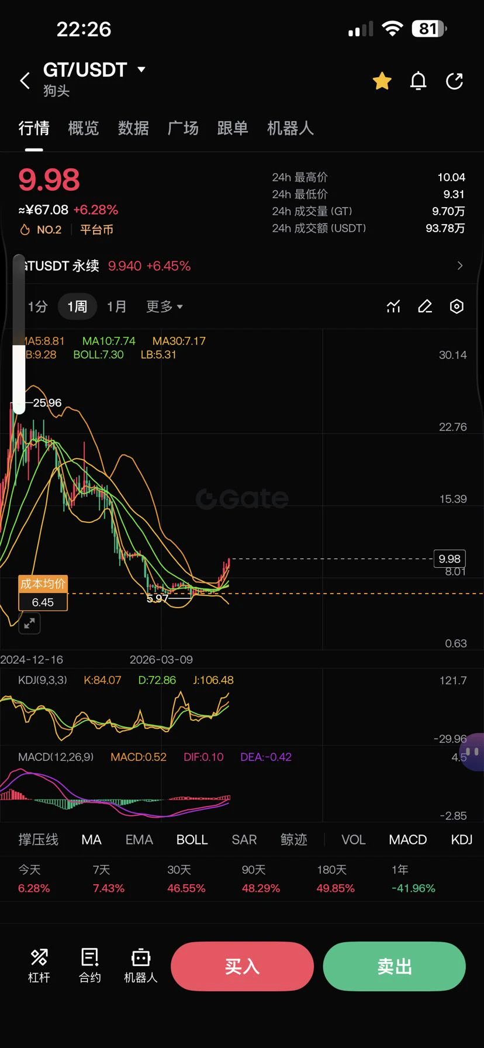Open 合约 futures trading

(90, 966)
